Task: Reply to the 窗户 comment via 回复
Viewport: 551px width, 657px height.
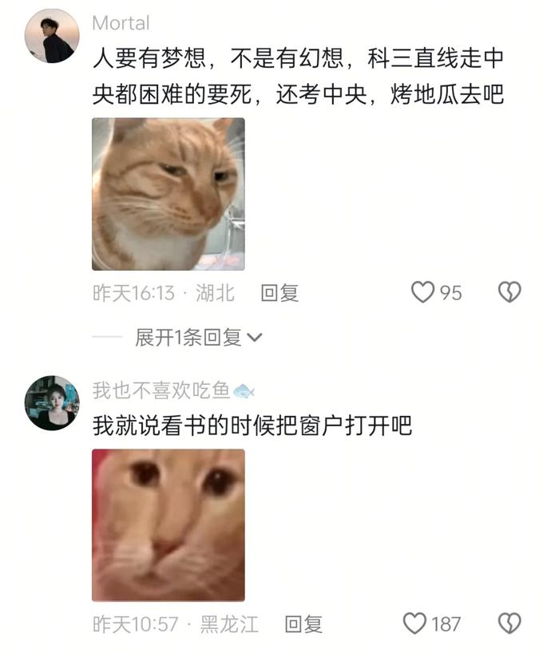Action: click(x=303, y=624)
